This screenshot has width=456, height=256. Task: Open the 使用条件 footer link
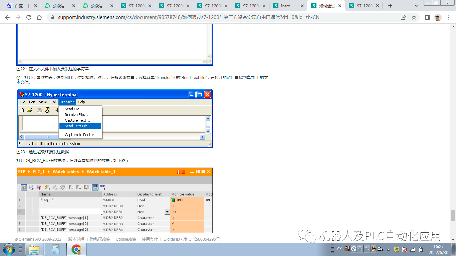pos(150,239)
